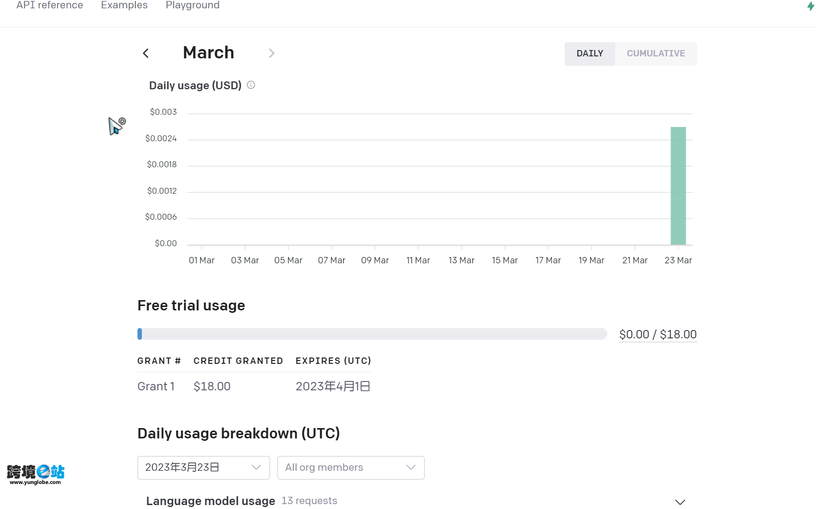Click the $0.0012 y-axis label
Image resolution: width=816 pixels, height=509 pixels.
(x=162, y=191)
